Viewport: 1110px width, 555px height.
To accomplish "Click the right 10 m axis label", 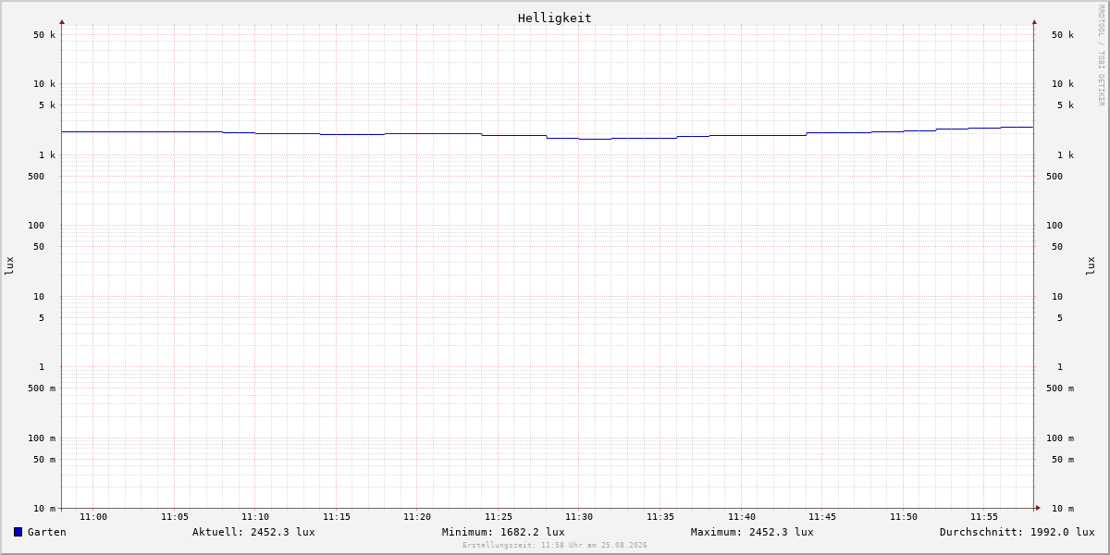I will [x=1063, y=509].
